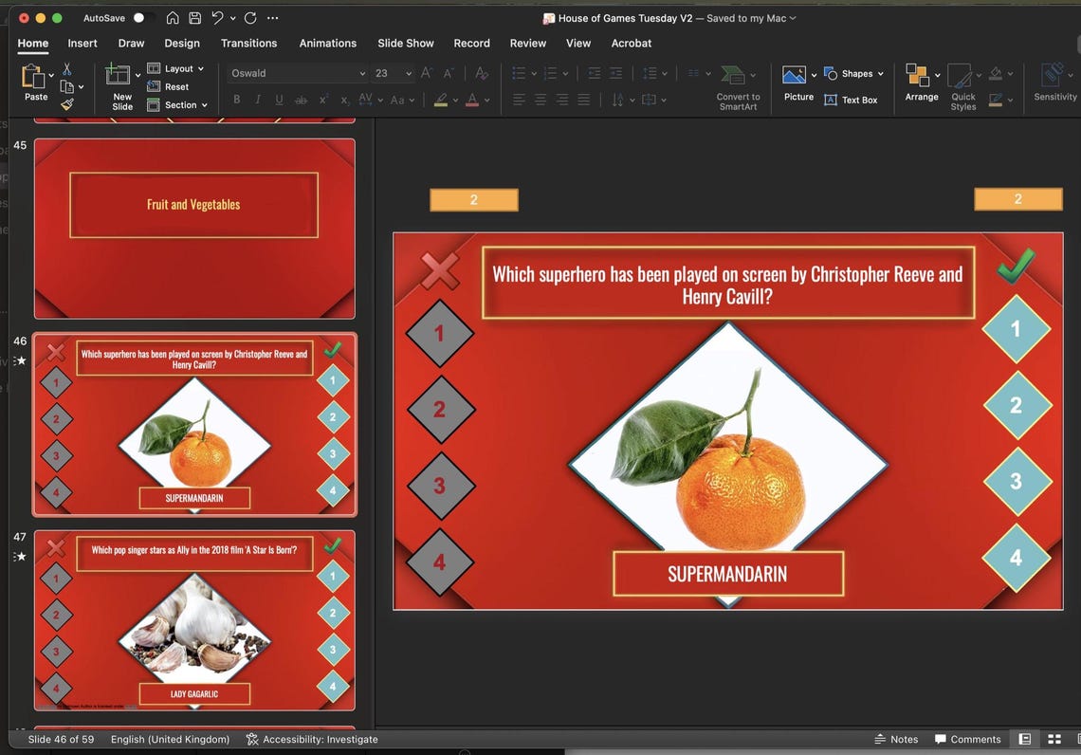This screenshot has height=755, width=1081.
Task: Click the New Slide button
Action: click(x=120, y=85)
